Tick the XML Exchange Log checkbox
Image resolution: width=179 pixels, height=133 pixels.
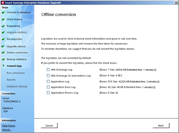pos(48,70)
